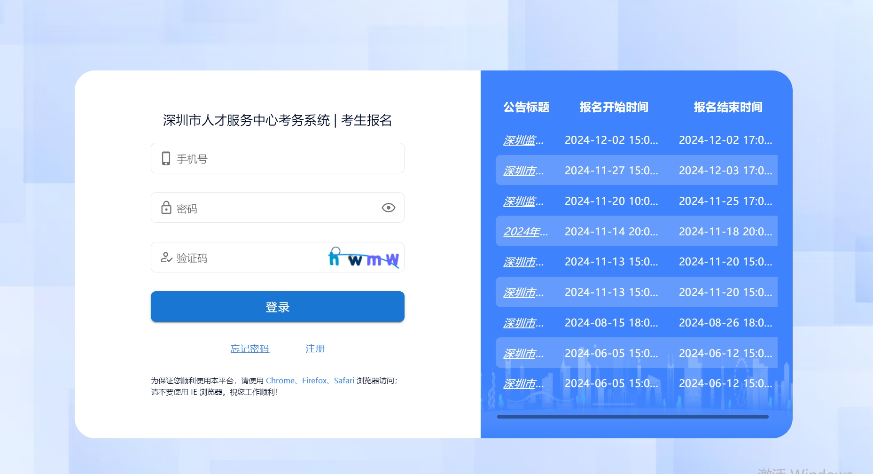Click the 报名结束时间 column header
The image size is (873, 474).
coord(728,107)
